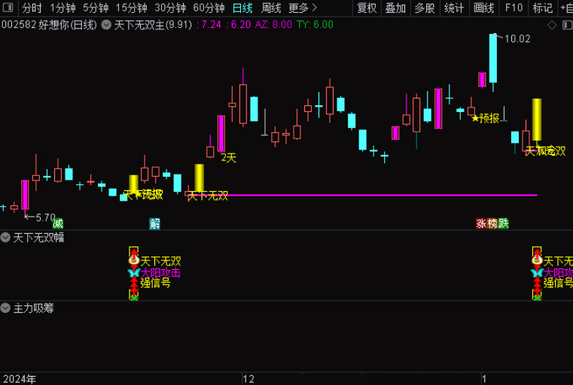Click the green 减 marker icon
Viewport: 573px width, 385px height.
click(x=58, y=223)
